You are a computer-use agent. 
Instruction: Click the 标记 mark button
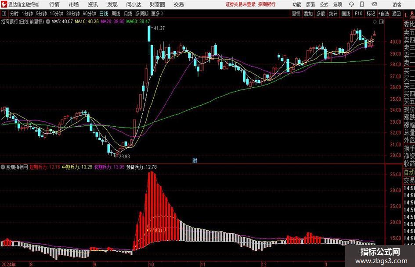371,14
